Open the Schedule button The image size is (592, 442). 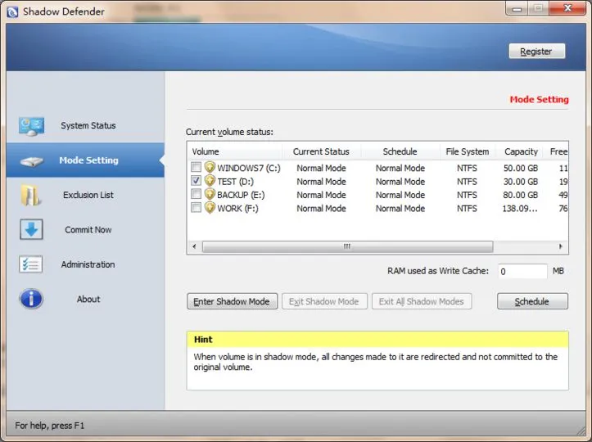point(532,301)
